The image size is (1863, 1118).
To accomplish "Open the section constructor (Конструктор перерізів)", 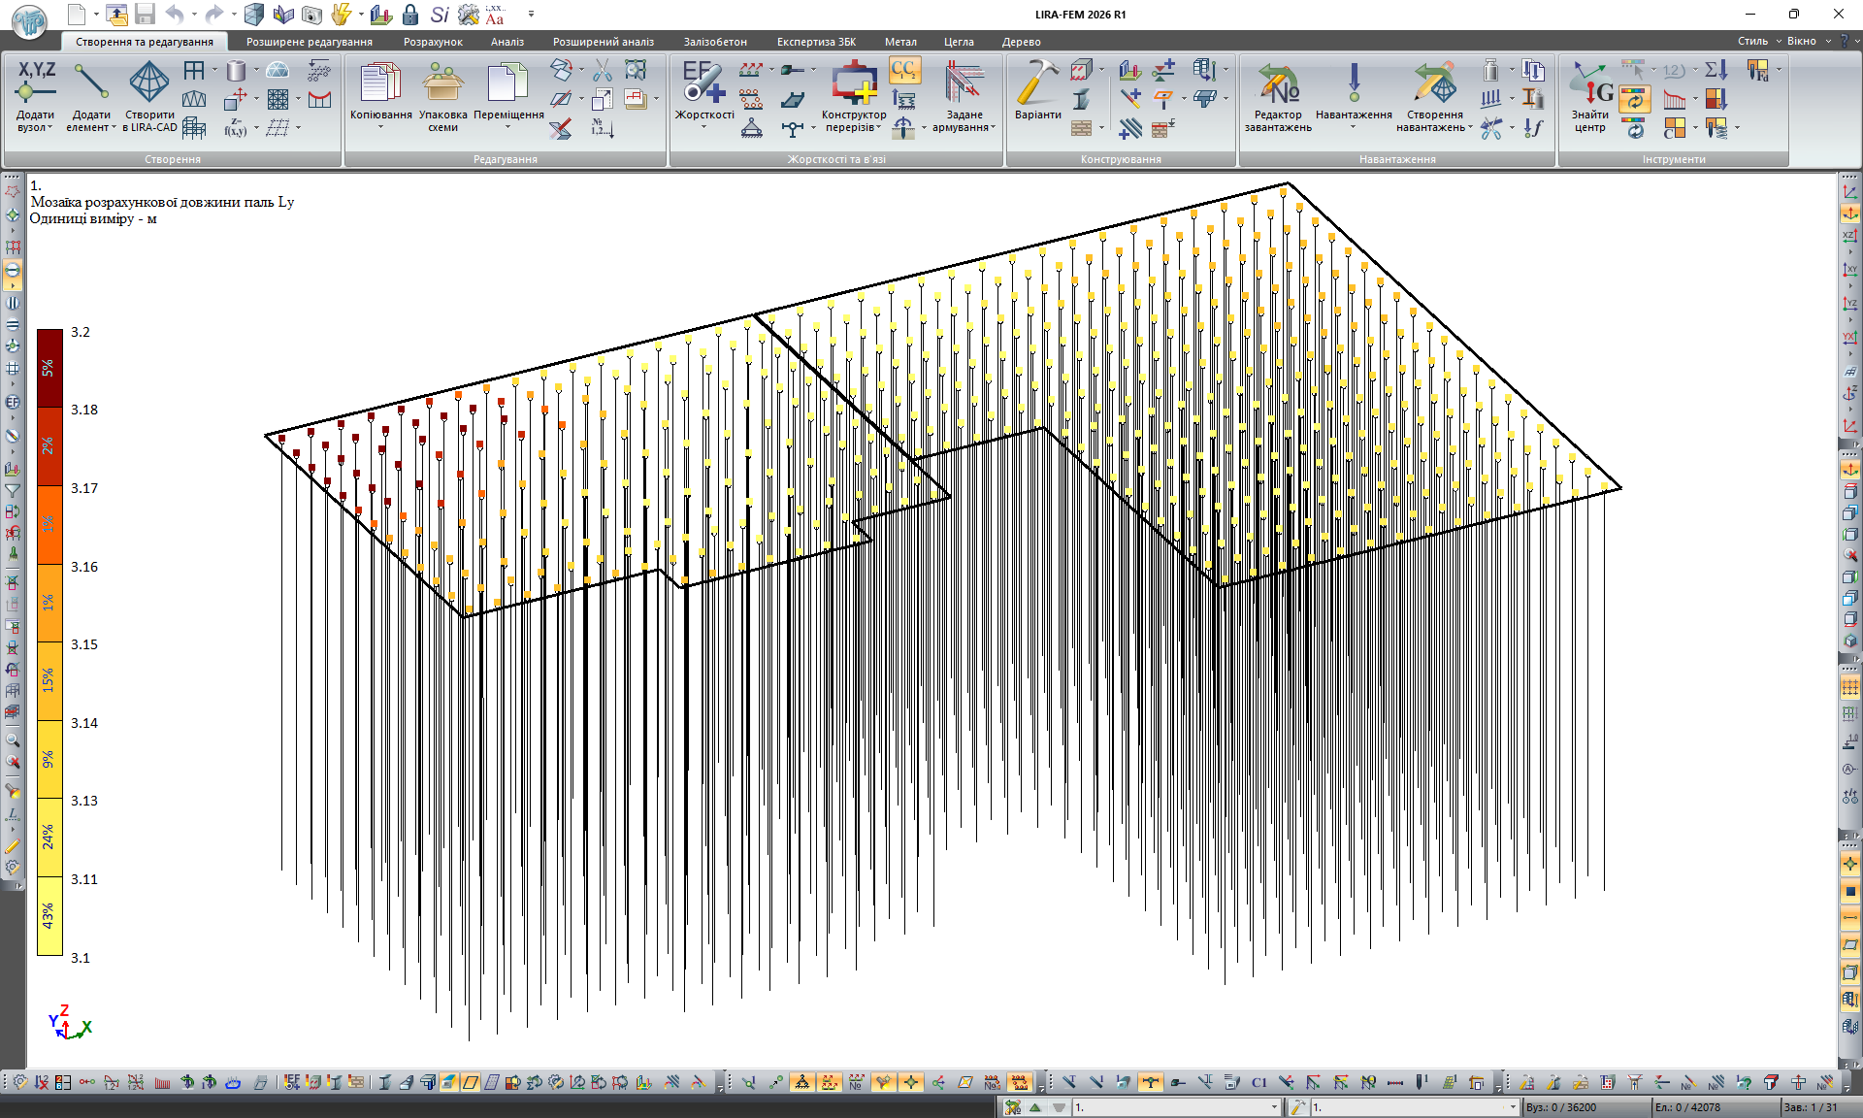I will point(854,83).
